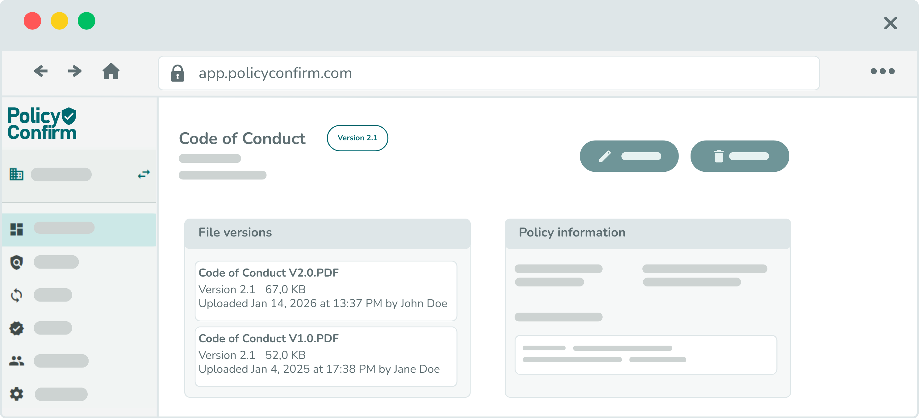Open settings via the gear icon
Viewport: 919px width, 419px height.
tap(16, 394)
